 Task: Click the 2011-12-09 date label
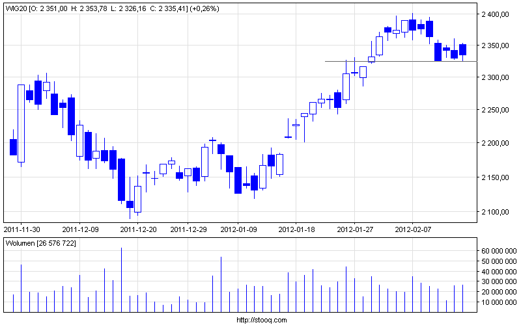point(80,229)
